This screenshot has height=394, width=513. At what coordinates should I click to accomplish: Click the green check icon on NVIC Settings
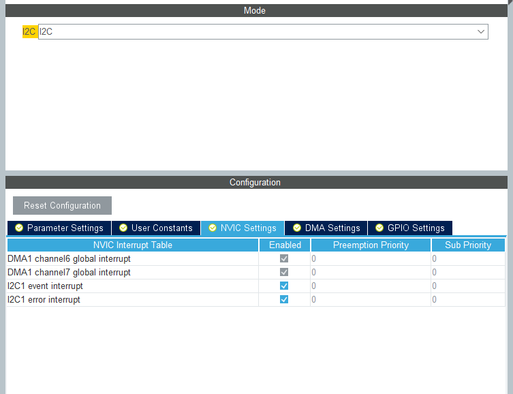click(x=213, y=228)
